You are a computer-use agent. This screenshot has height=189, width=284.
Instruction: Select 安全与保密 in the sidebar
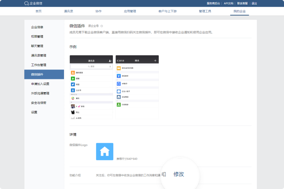click(x=39, y=103)
